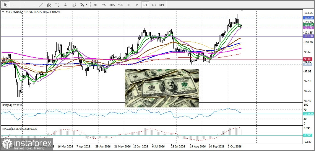Viewport: 315px width, 151px height.
Task: Switch chart to W1 weekly timeframe
Action: pos(153,5)
